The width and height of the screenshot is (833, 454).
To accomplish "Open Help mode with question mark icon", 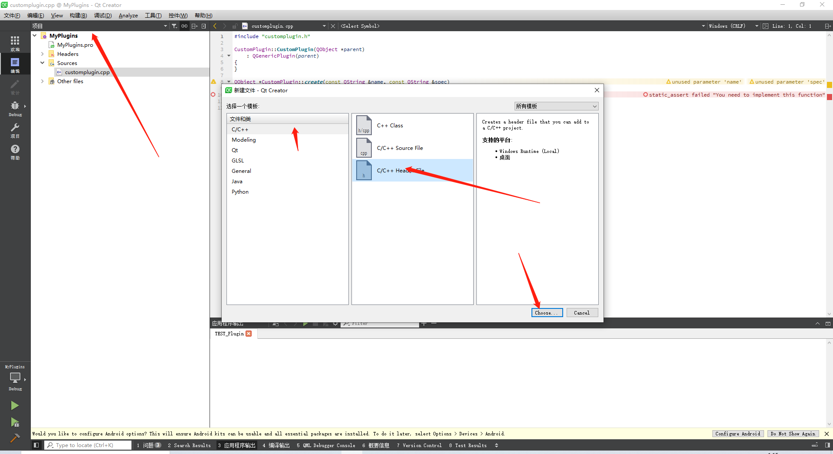I will point(15,151).
